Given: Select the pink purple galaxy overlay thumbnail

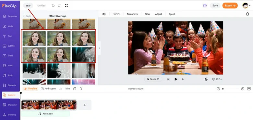Looking at the screenshot, I should pyautogui.click(x=84, y=82).
